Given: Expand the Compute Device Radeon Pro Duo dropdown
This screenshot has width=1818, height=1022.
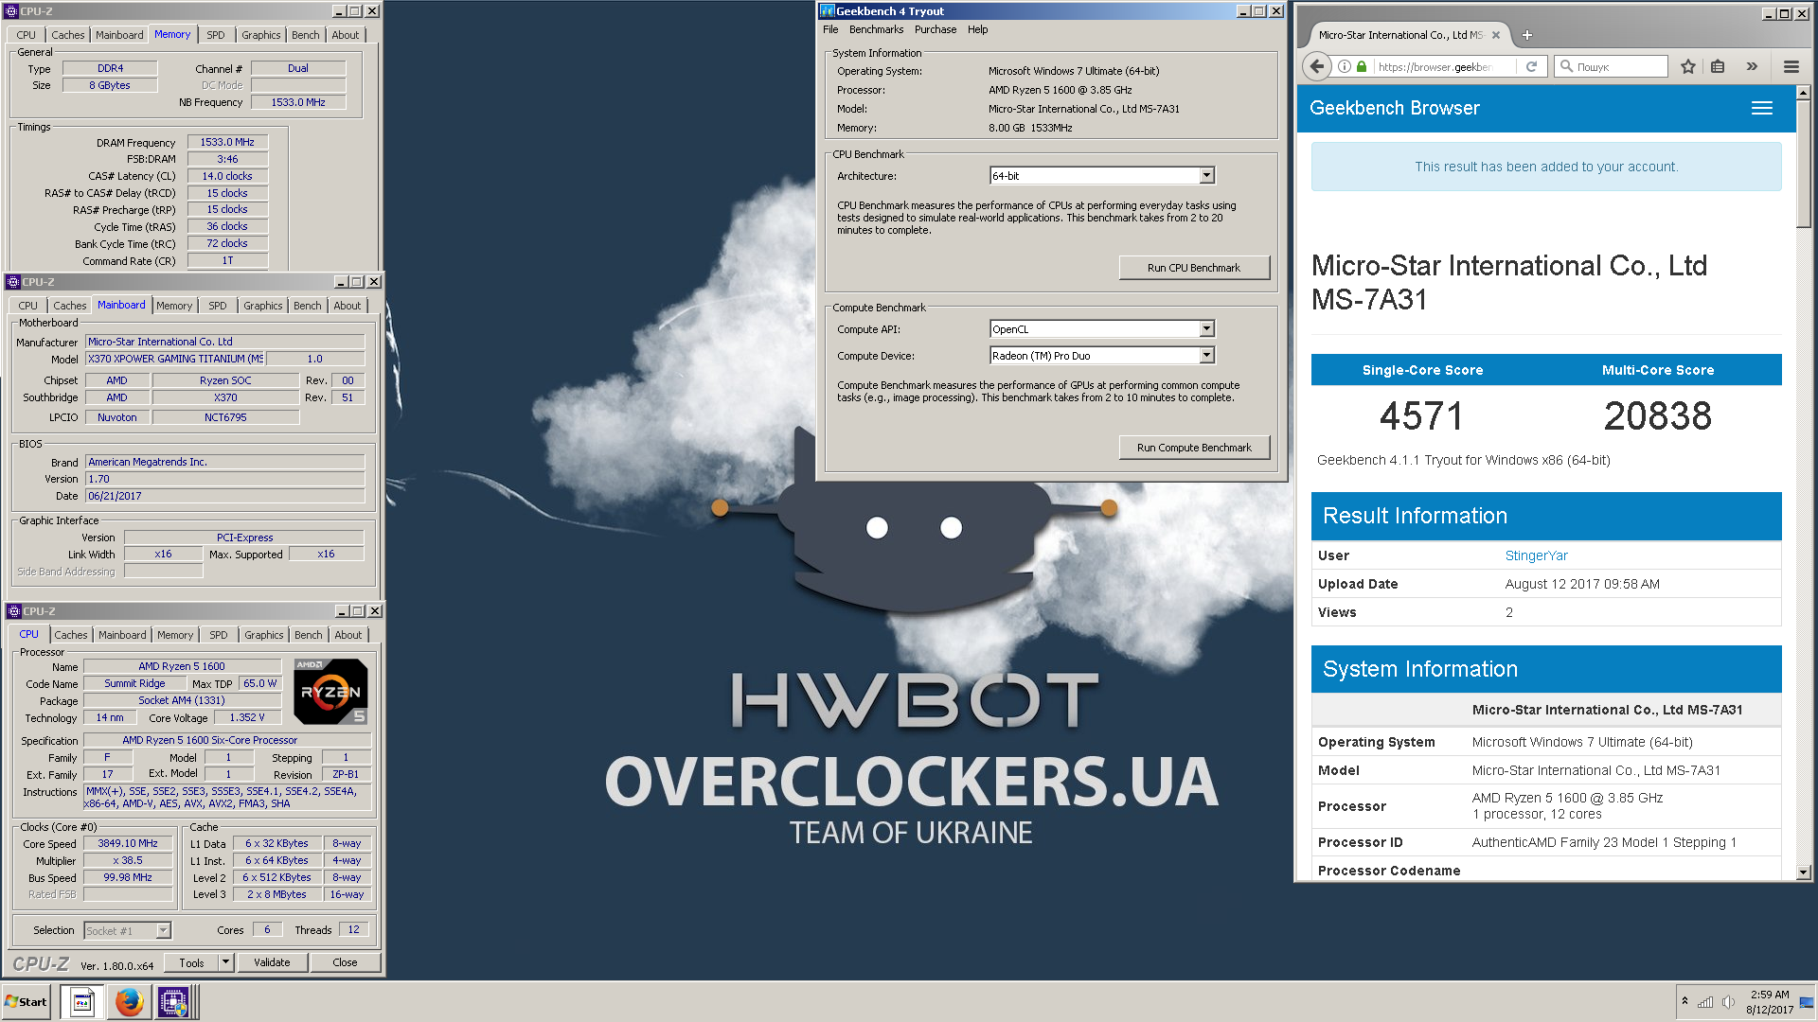Looking at the screenshot, I should (1206, 356).
